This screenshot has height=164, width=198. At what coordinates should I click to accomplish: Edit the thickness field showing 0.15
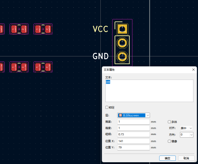133,134
